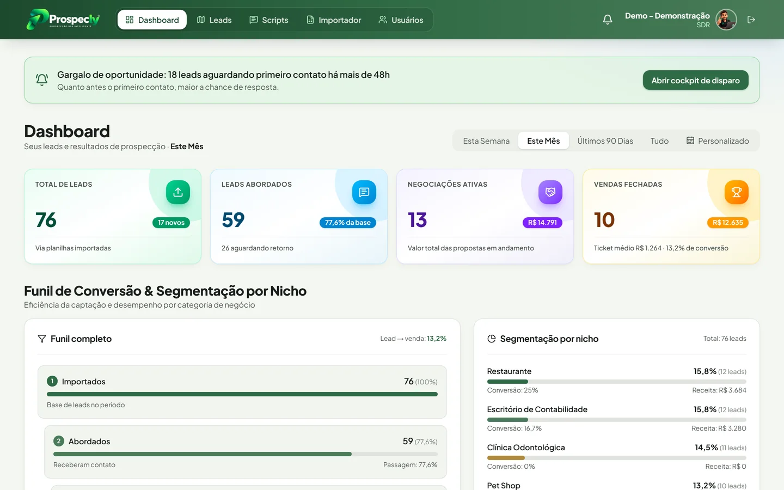Open the Importador nav tab
This screenshot has width=784, height=490.
[x=334, y=20]
